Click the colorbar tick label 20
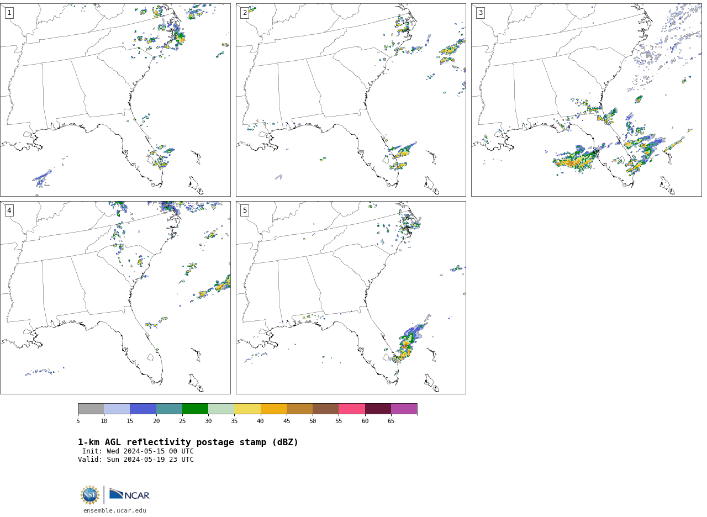The image size is (707, 517). click(x=156, y=421)
